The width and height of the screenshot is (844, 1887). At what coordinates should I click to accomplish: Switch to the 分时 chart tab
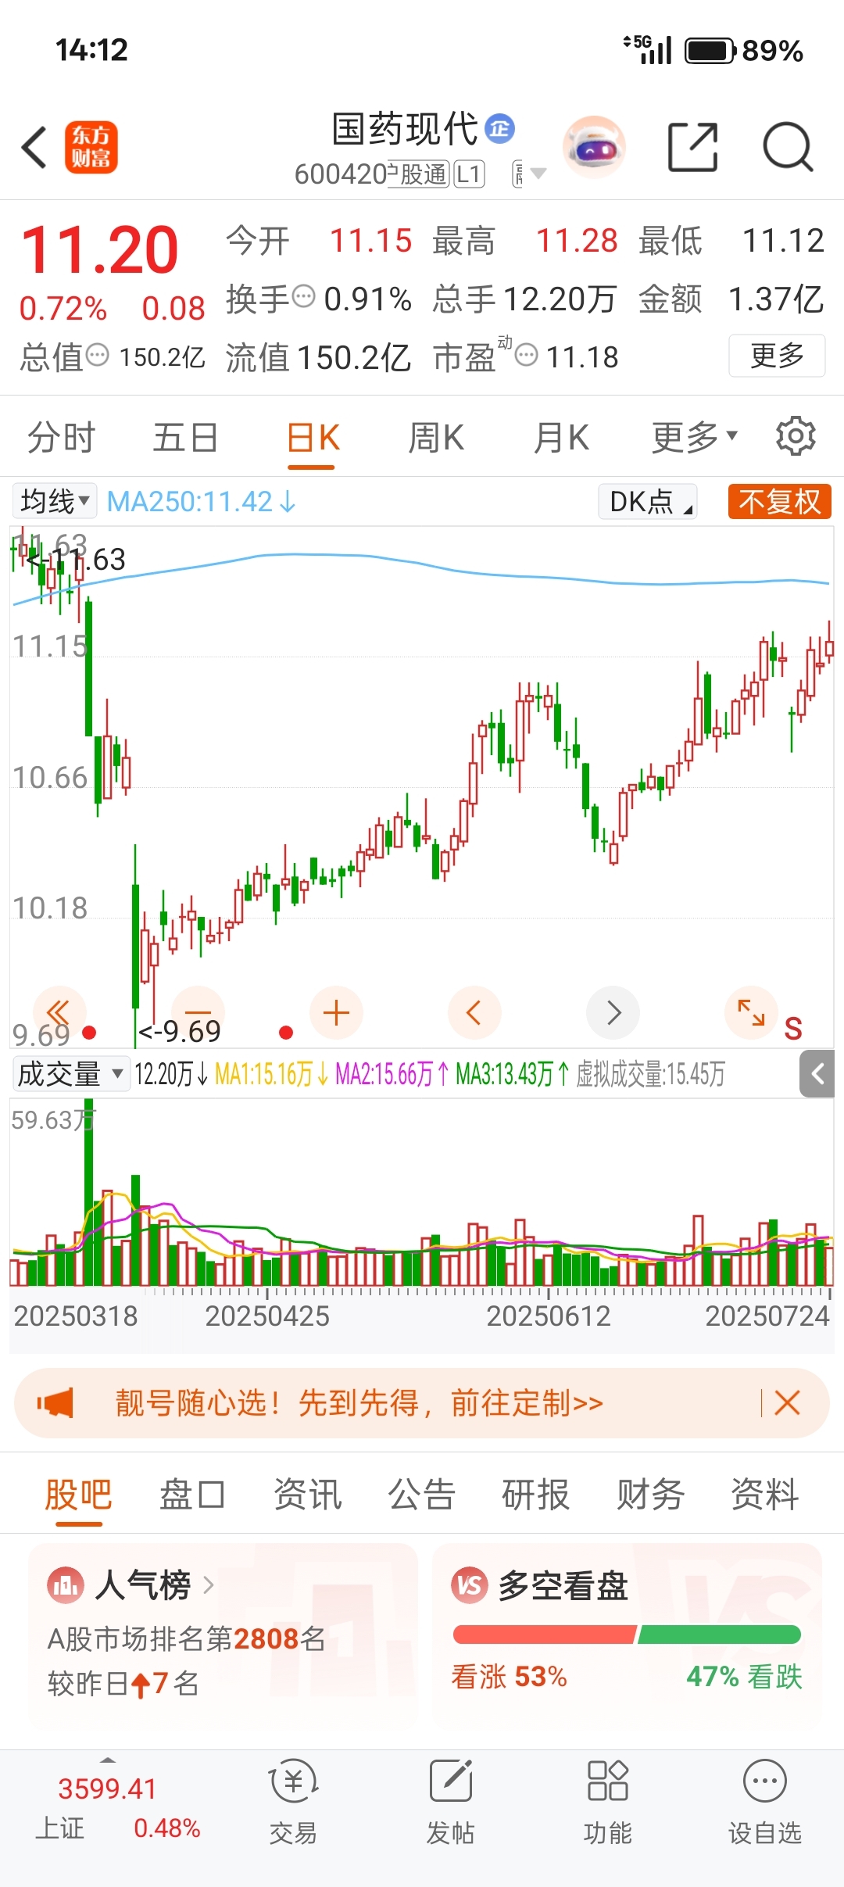click(61, 436)
